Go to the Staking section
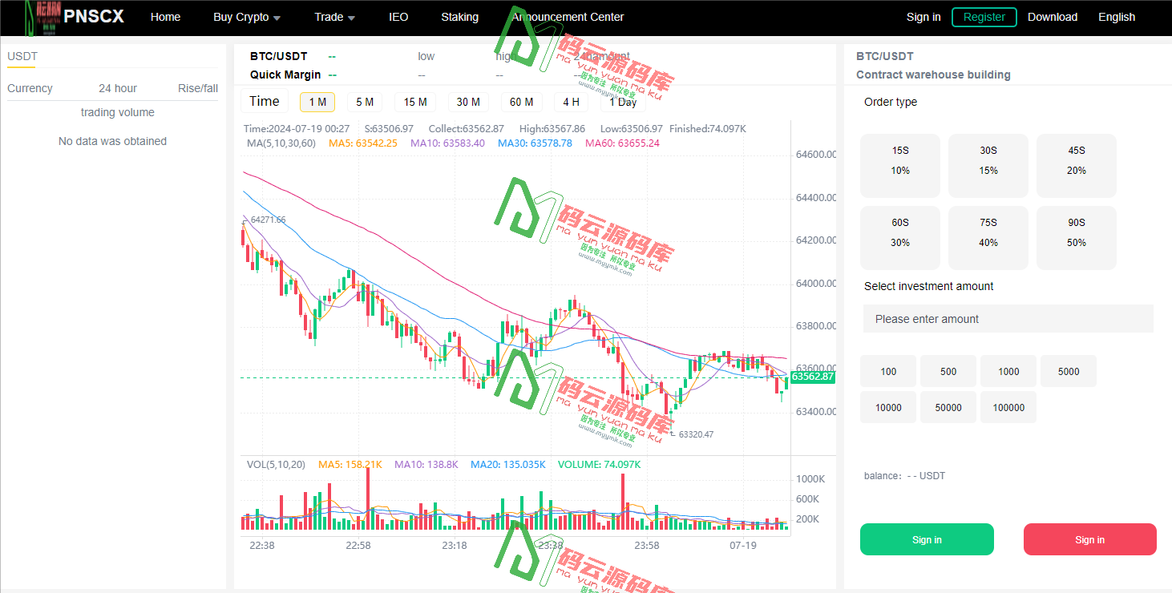Screen dimensions: 1172x593 tap(459, 17)
